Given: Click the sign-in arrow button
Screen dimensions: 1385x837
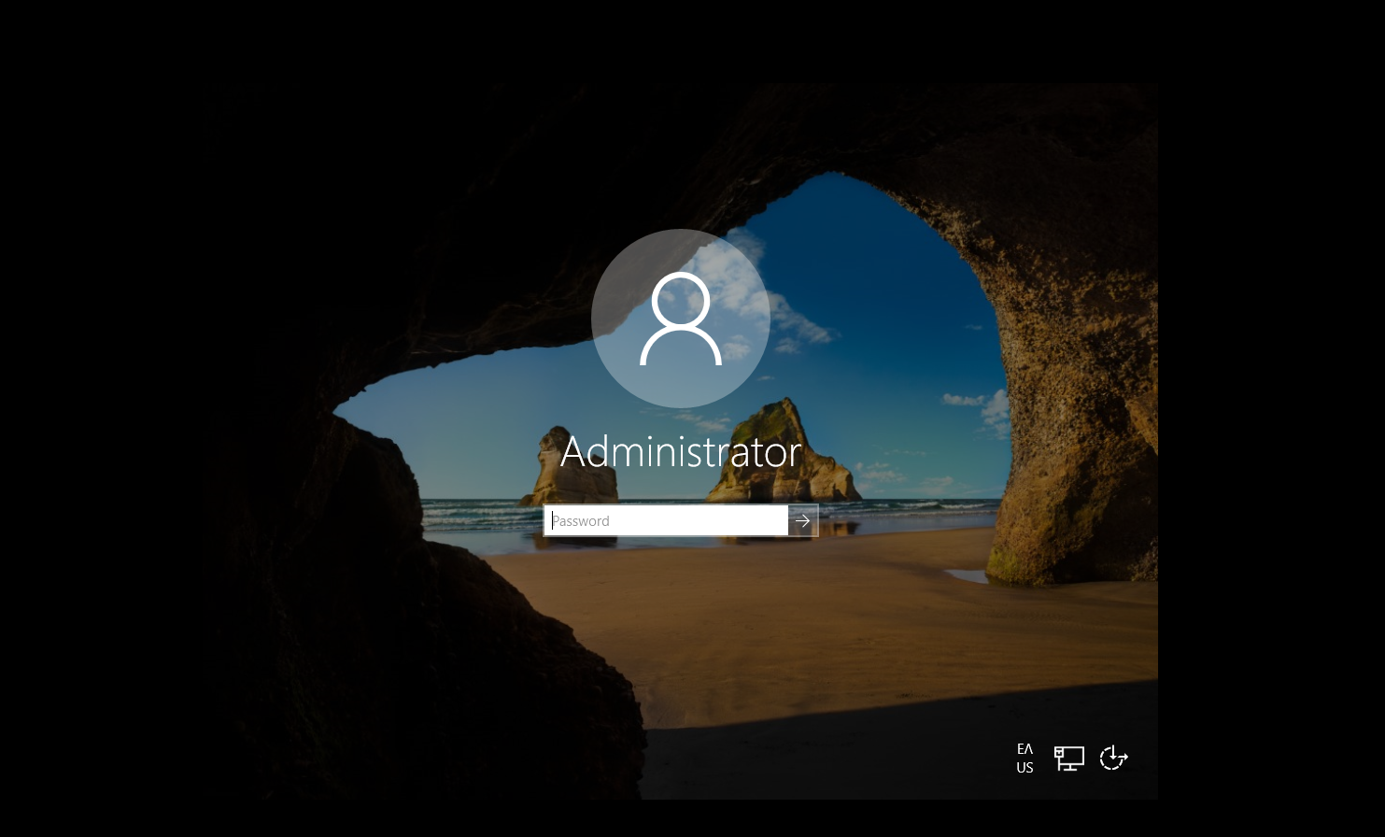Looking at the screenshot, I should [803, 521].
